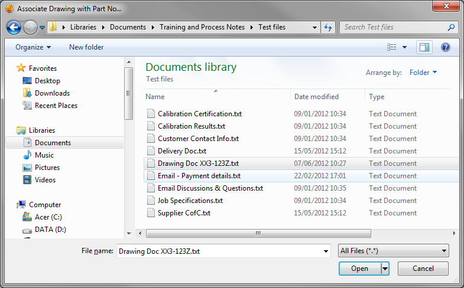Expand the File name history dropdown
The image size is (464, 288).
326,251
